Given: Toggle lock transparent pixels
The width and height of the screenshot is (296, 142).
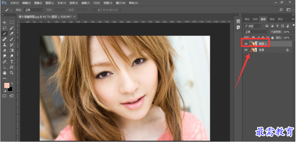Looking at the screenshot, I should (253, 38).
